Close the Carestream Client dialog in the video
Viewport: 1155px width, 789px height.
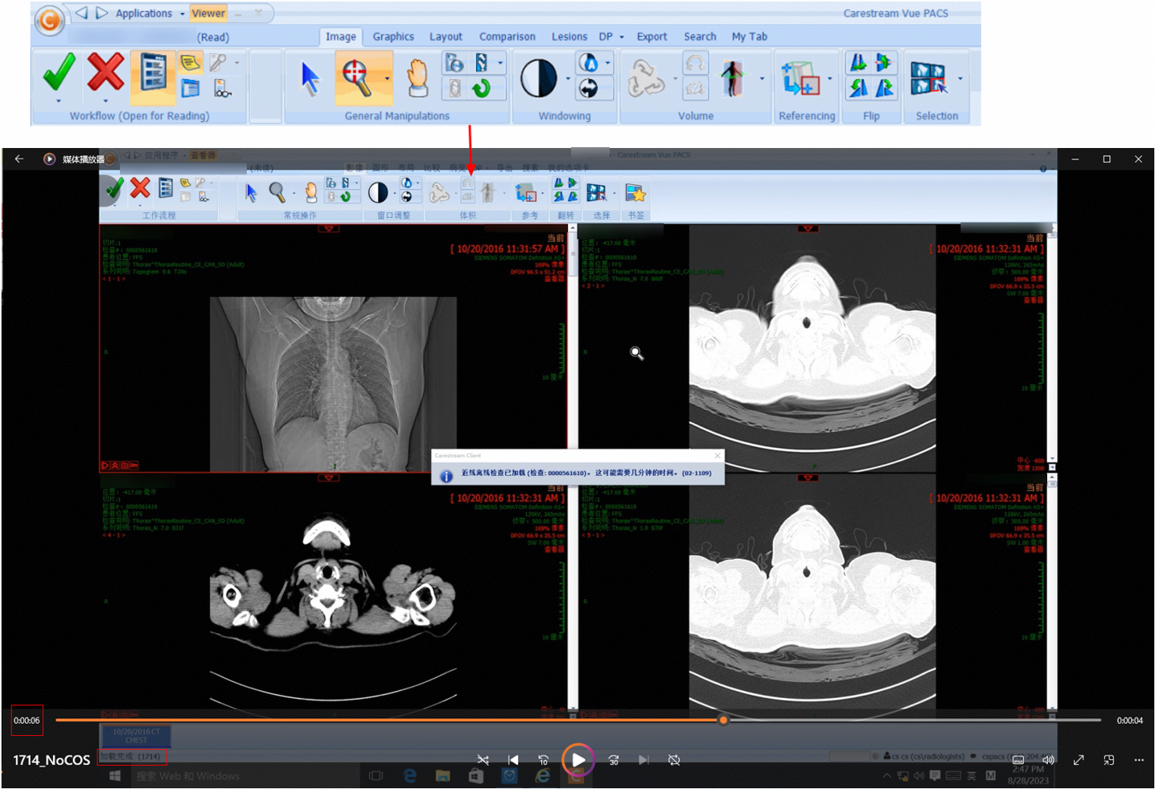717,456
